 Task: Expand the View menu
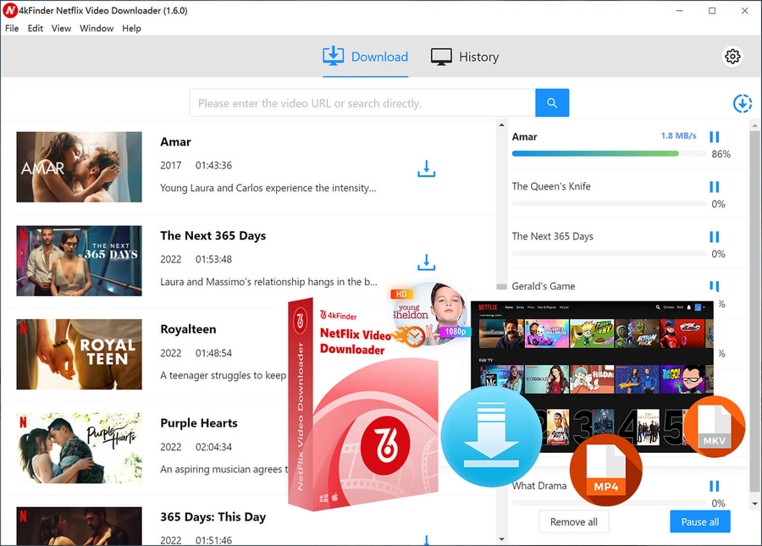pos(61,28)
